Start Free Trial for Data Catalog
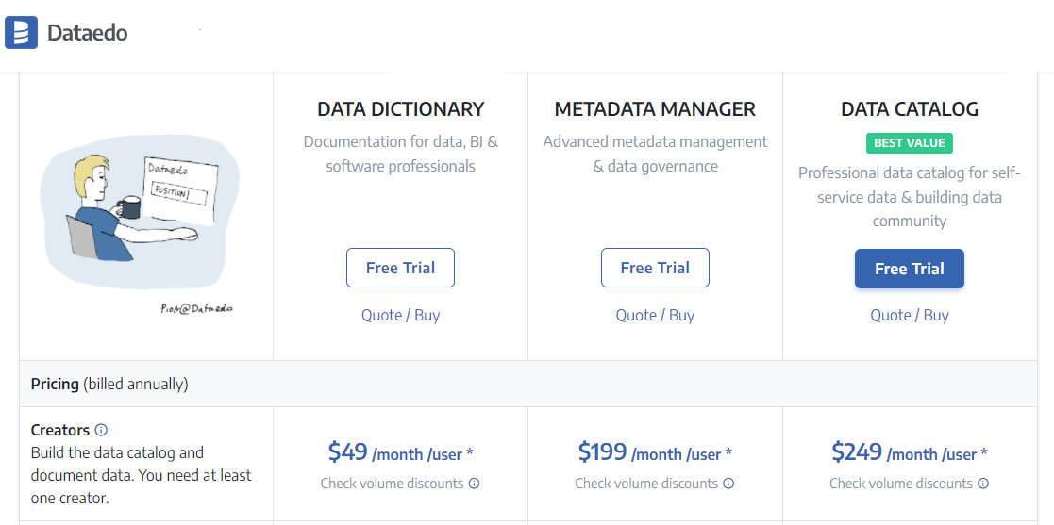This screenshot has width=1054, height=525. click(910, 269)
